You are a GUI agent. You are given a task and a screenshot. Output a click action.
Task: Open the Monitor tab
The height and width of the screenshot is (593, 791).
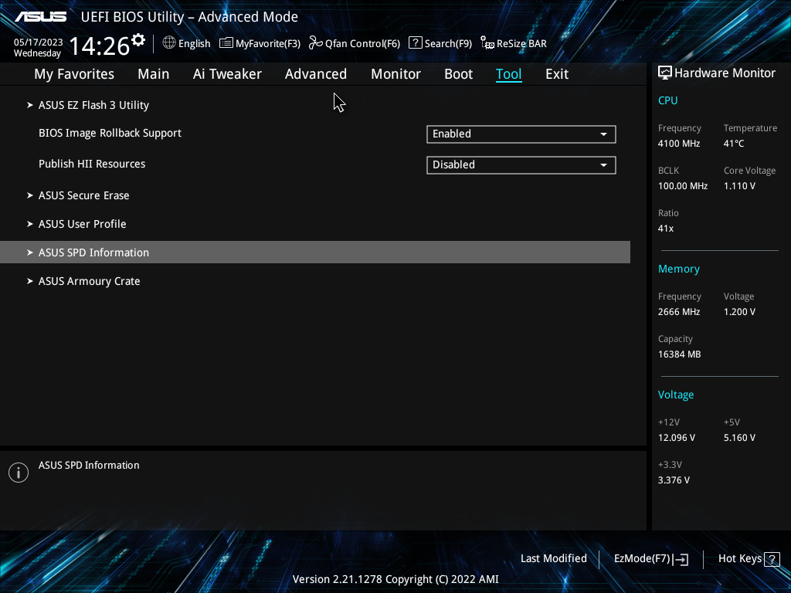(395, 74)
